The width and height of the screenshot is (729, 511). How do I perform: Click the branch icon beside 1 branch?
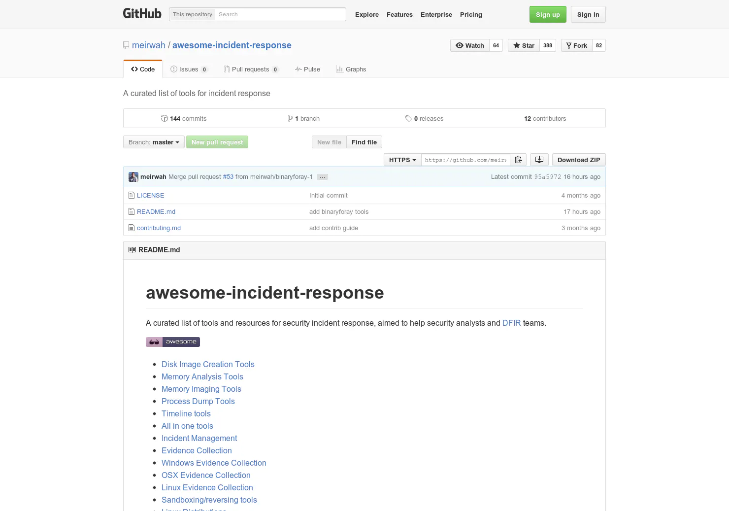[291, 118]
